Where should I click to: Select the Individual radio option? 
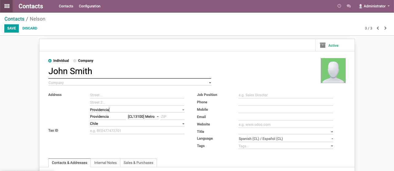pyautogui.click(x=58, y=61)
